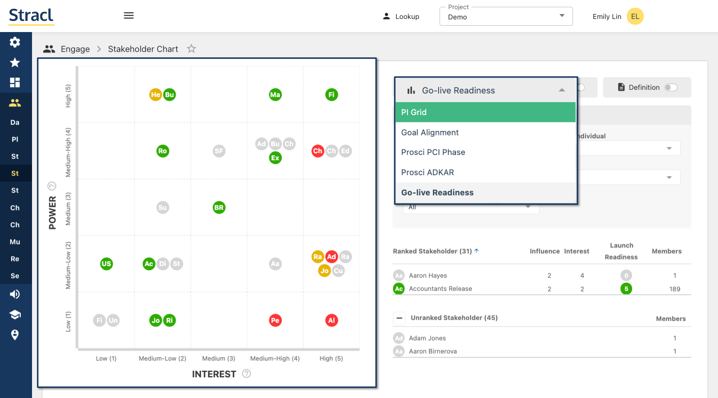Select Goal Alignment from the list
The height and width of the screenshot is (398, 718).
(430, 133)
